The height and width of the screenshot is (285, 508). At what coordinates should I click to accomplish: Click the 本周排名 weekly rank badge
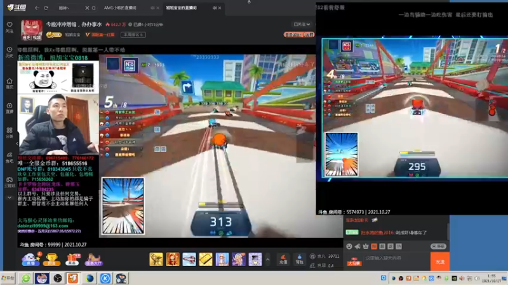click(133, 35)
